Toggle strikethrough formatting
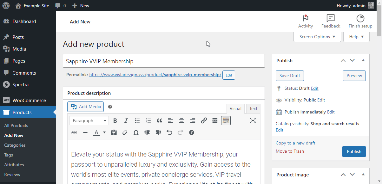 pyautogui.click(x=74, y=133)
